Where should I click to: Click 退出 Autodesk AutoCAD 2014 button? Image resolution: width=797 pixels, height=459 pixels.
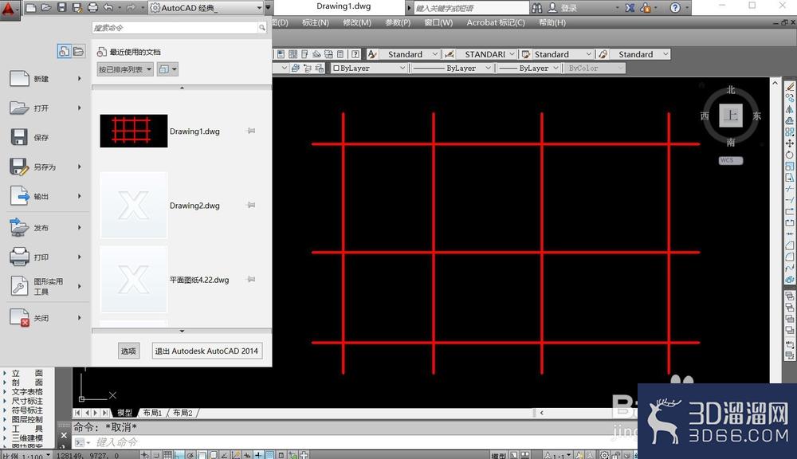point(207,351)
